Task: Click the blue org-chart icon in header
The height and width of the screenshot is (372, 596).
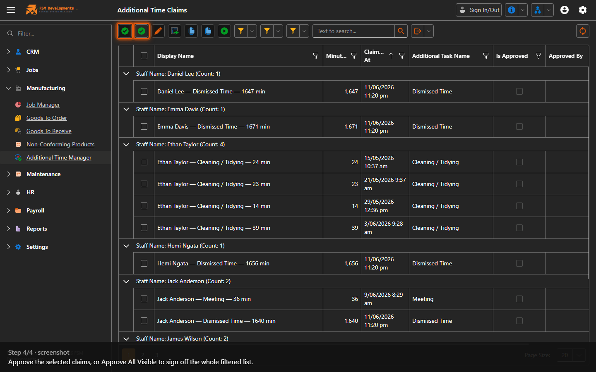Action: pyautogui.click(x=538, y=10)
